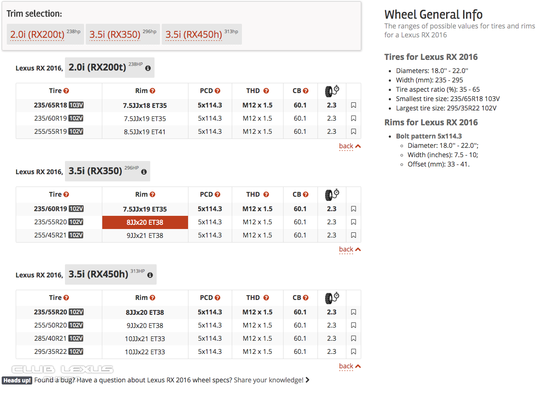Click info icon beside 3.5i (RX350) heading

click(x=144, y=172)
